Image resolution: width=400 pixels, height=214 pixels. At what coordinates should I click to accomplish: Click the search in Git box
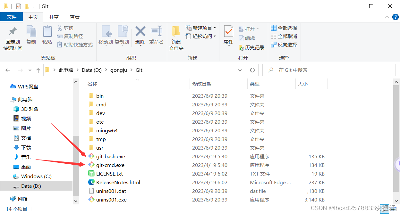329,70
